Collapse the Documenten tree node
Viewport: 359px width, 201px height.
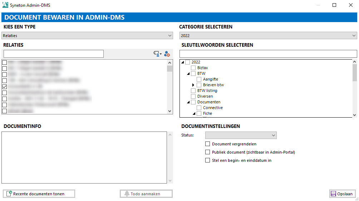pyautogui.click(x=188, y=102)
